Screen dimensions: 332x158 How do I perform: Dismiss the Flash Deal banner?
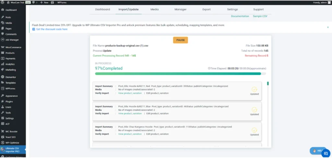point(327,27)
